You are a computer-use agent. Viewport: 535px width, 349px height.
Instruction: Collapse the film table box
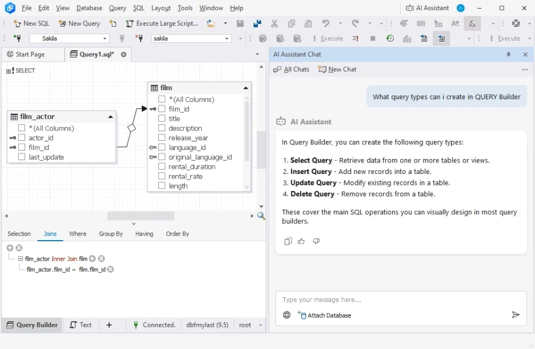pos(246,88)
